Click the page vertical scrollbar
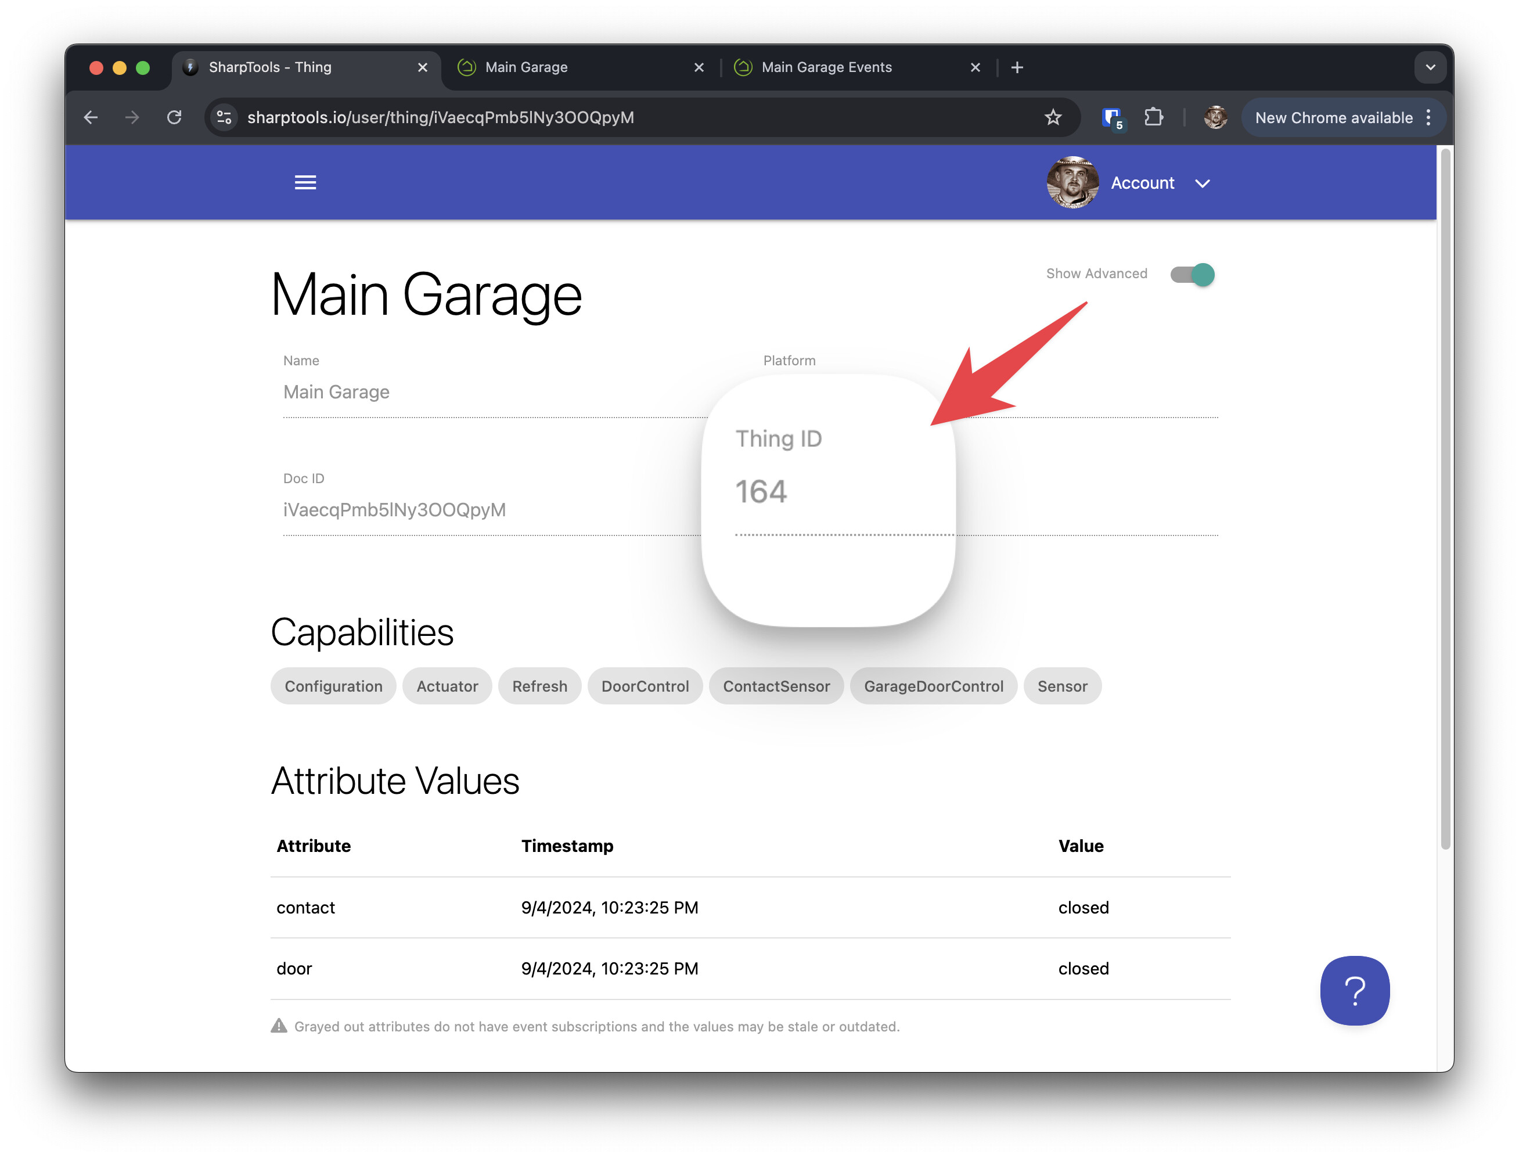Image resolution: width=1519 pixels, height=1158 pixels. point(1445,500)
